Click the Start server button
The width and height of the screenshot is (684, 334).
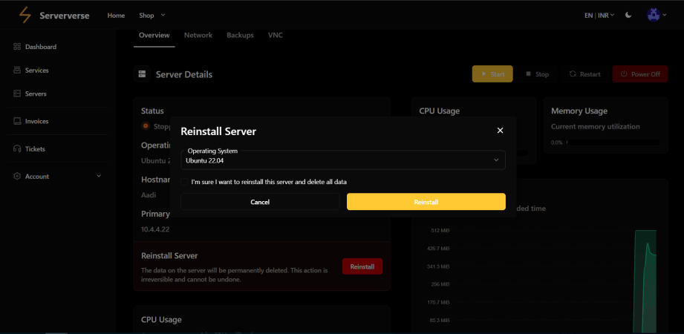492,74
